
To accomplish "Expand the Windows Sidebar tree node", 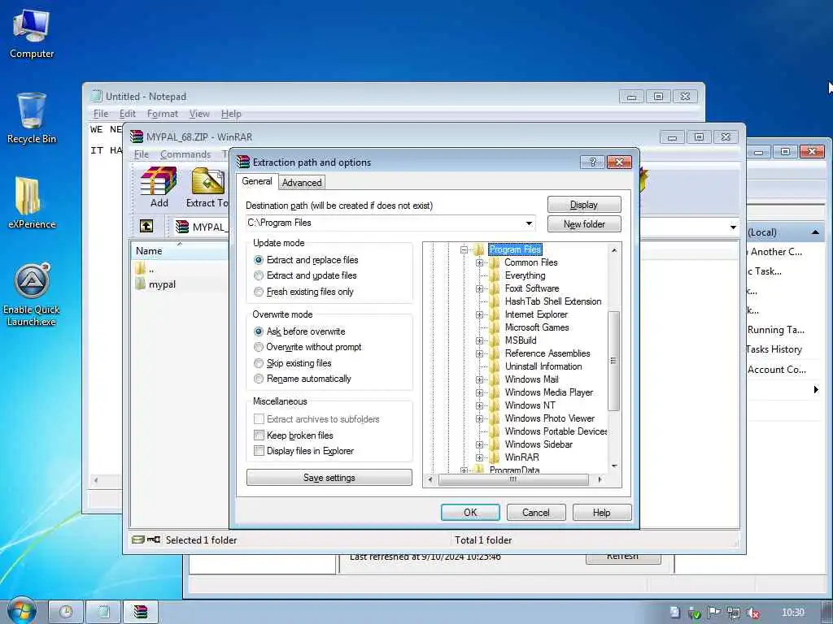I will [x=479, y=444].
